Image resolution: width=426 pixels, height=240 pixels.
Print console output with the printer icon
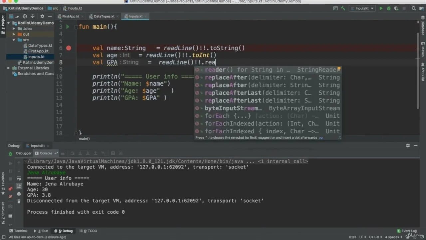click(19, 194)
